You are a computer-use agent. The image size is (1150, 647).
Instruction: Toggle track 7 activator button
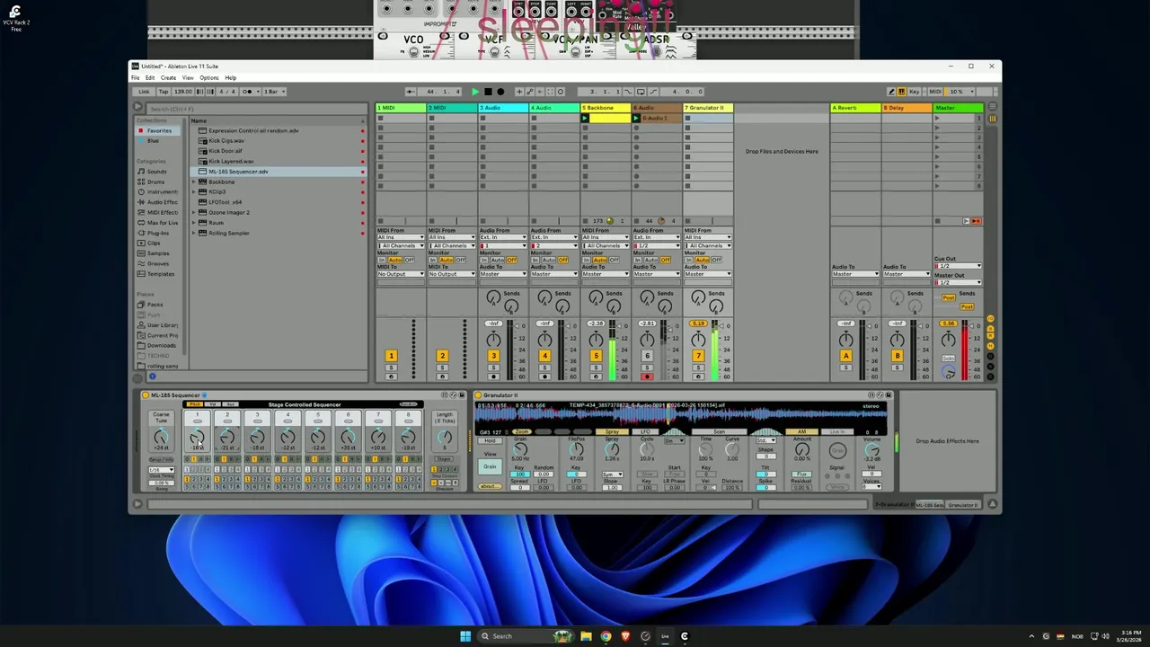pyautogui.click(x=698, y=357)
